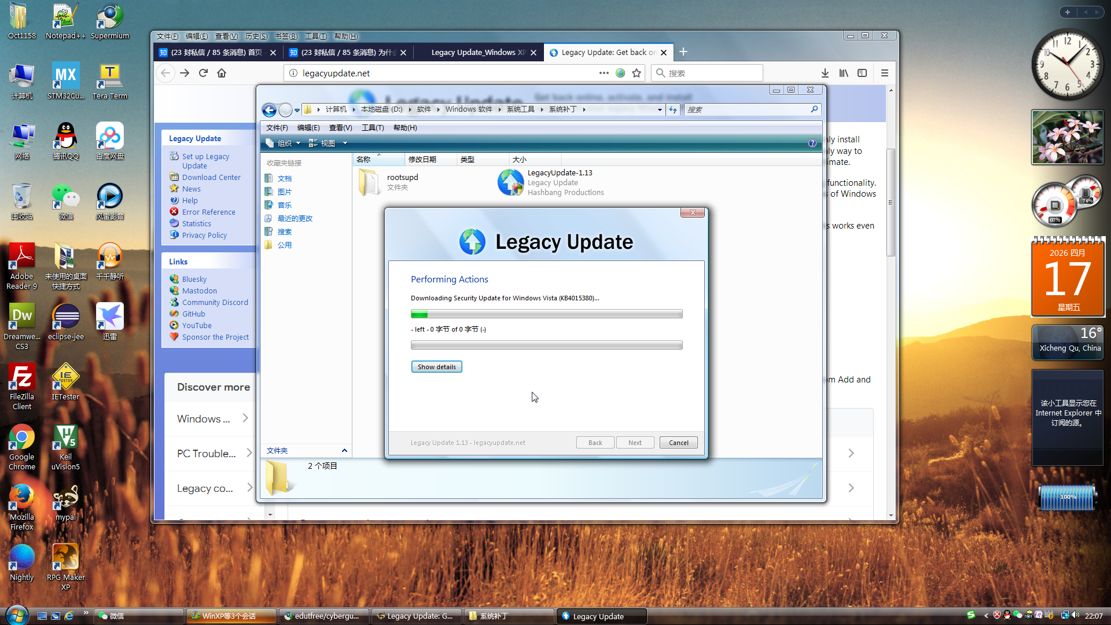The image size is (1111, 625).
Task: Open 工具(T) menu in Explorer
Action: click(x=373, y=127)
